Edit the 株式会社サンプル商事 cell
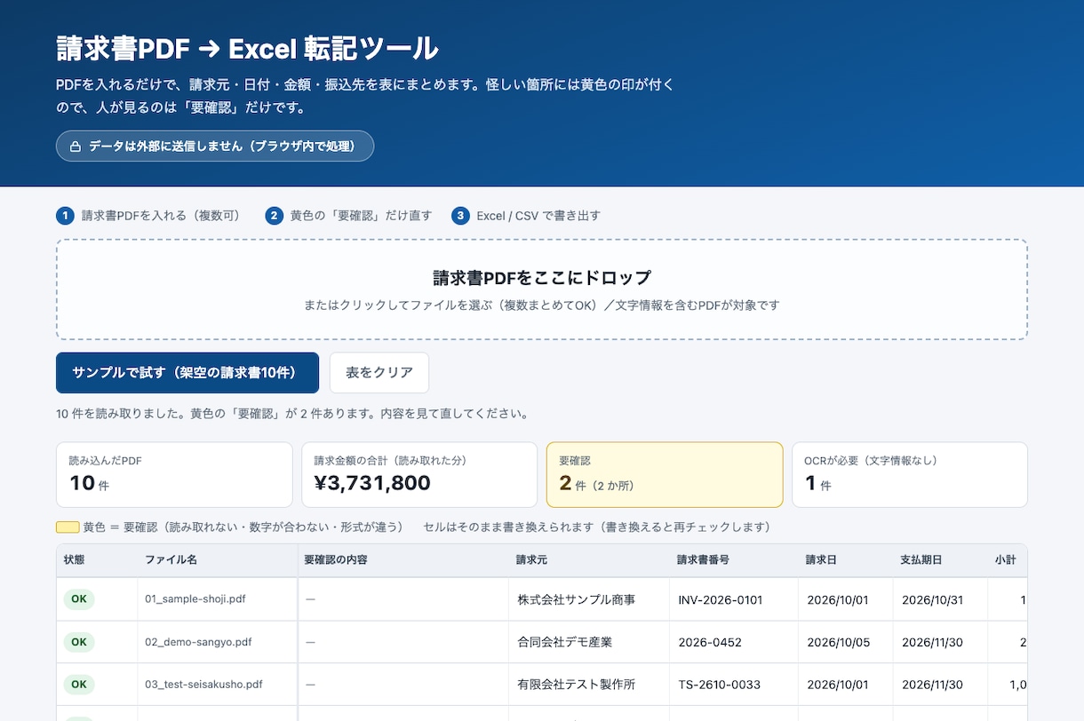The width and height of the screenshot is (1084, 721). coord(589,599)
